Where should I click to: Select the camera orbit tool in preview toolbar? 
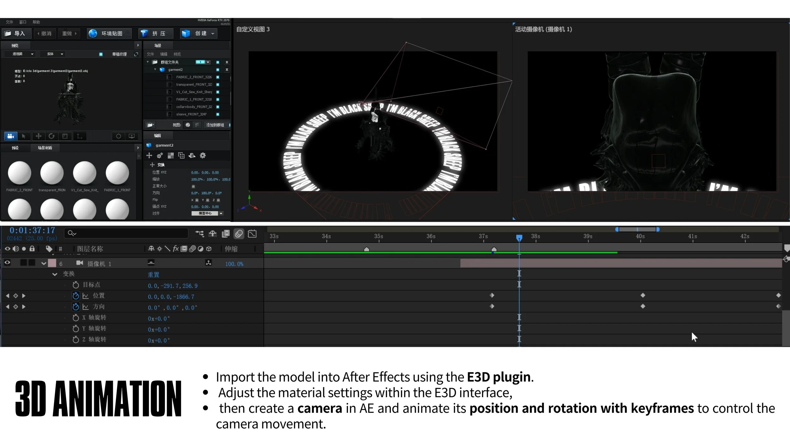[10, 136]
